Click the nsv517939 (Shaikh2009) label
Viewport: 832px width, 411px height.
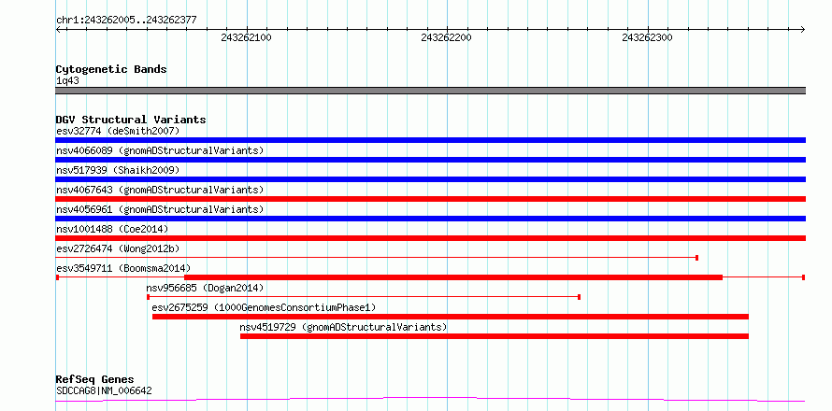click(x=118, y=170)
